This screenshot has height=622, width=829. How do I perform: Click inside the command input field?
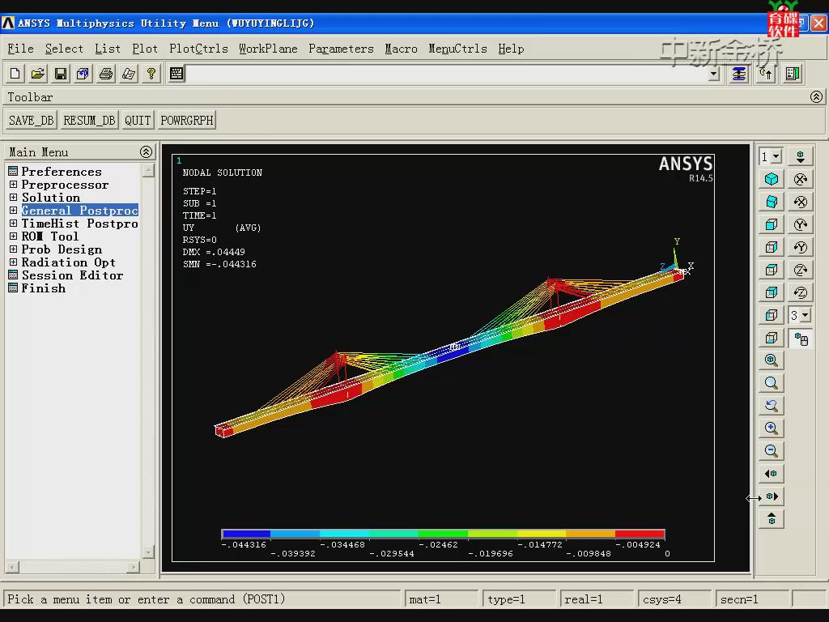(x=447, y=74)
